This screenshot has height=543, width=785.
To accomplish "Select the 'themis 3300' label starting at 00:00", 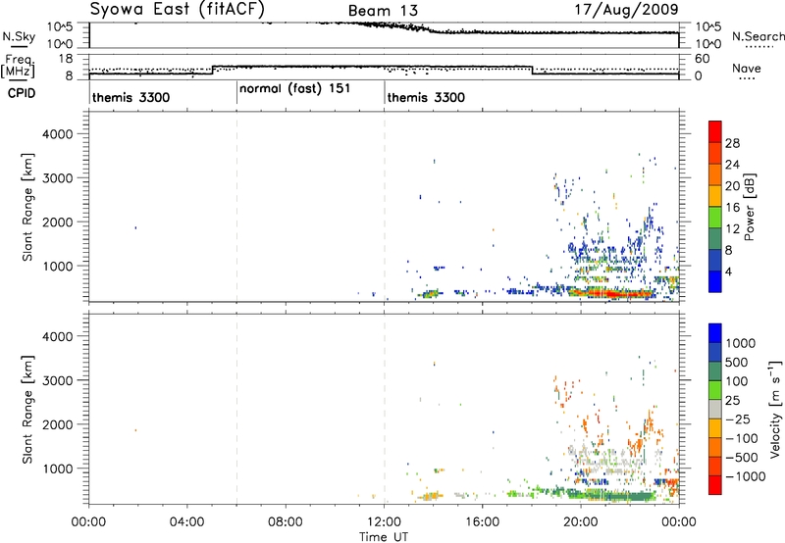I will click(131, 97).
